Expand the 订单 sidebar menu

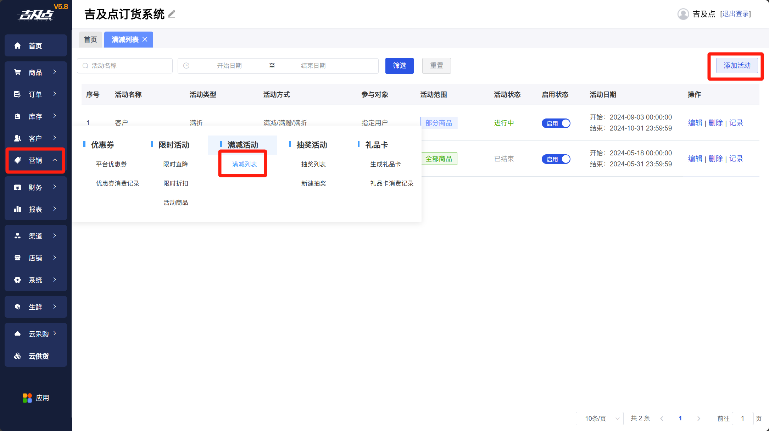point(35,94)
